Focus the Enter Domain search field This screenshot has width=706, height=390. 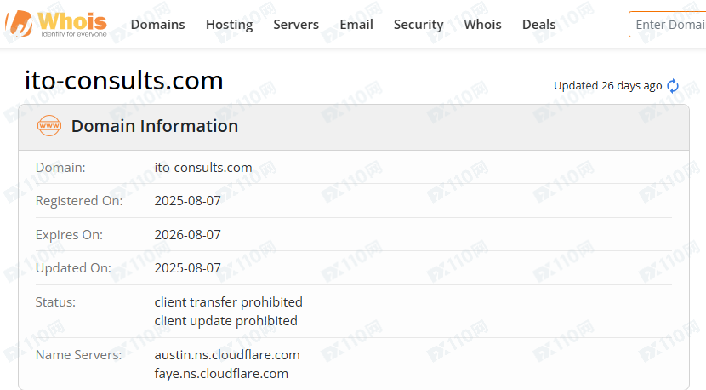[x=669, y=25]
